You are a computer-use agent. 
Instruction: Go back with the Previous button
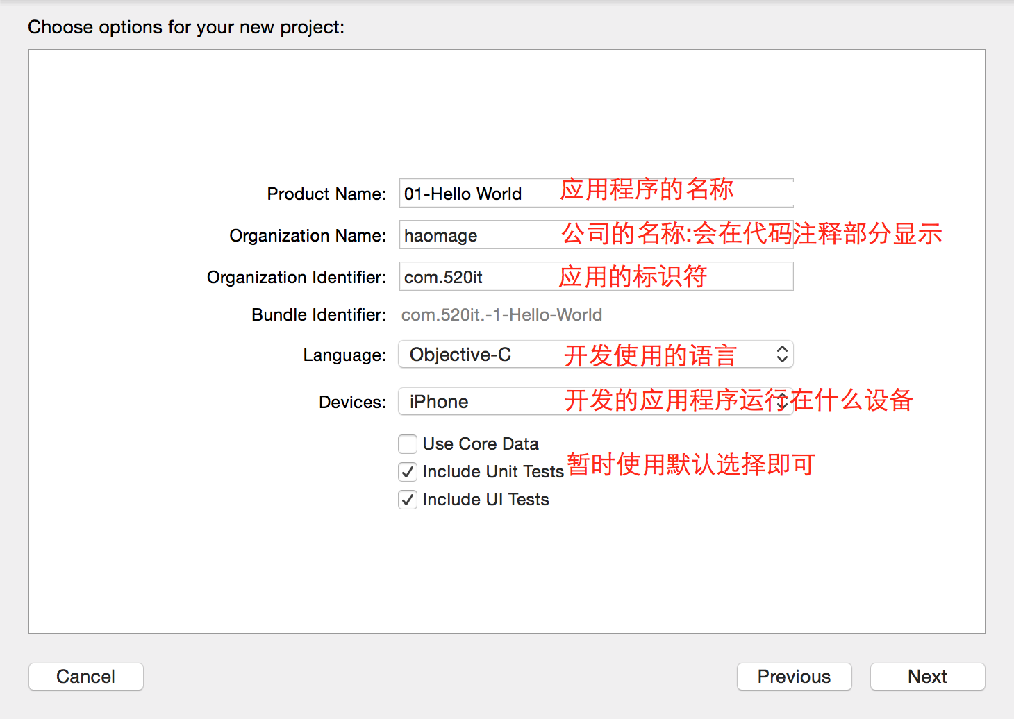click(x=794, y=677)
